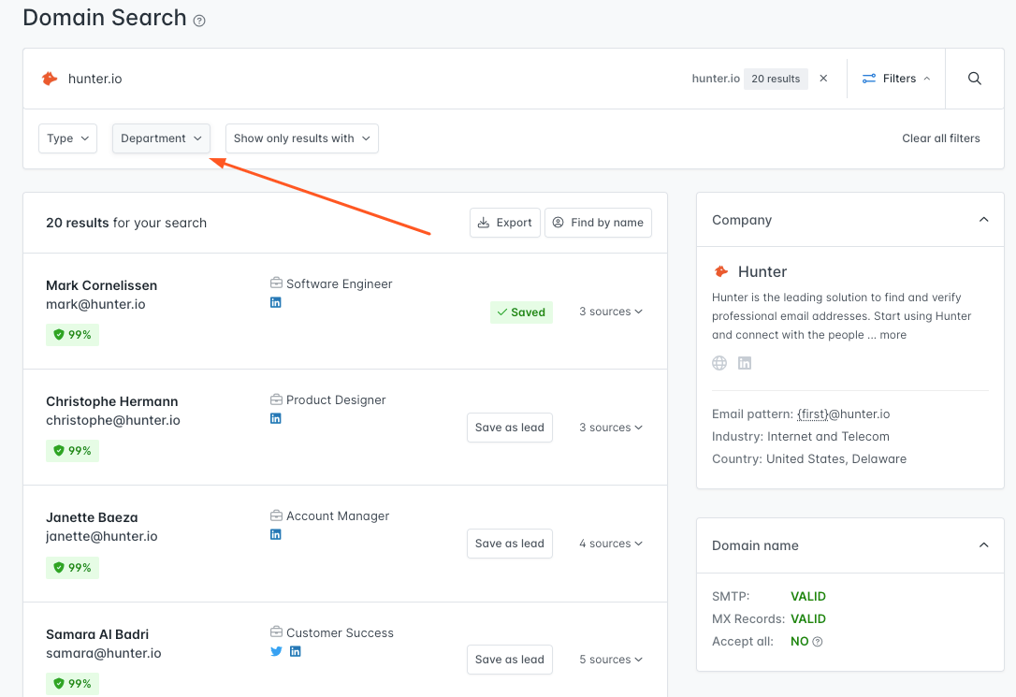The width and height of the screenshot is (1016, 697).
Task: Click the email samara@hunter.io
Action: [x=104, y=653]
